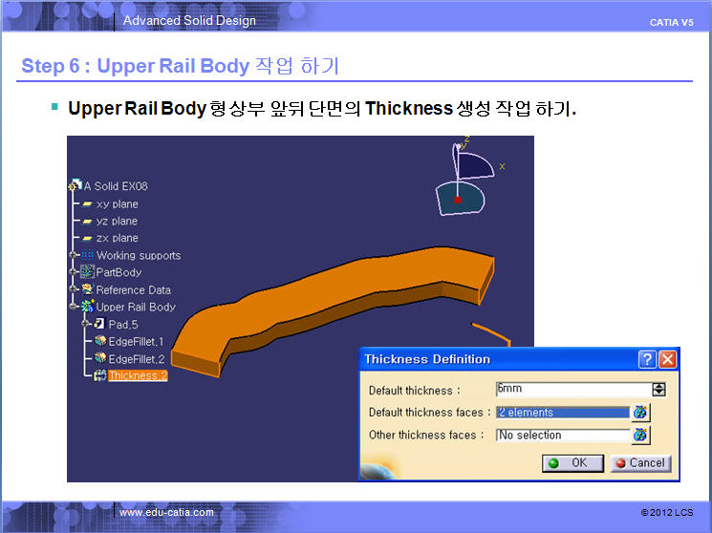Expand the Working supports tree node
The width and height of the screenshot is (712, 533).
[73, 255]
